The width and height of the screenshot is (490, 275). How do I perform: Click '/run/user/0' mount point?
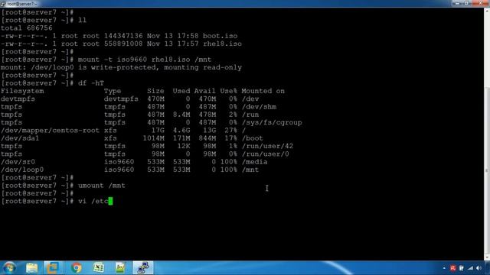[x=265, y=154]
